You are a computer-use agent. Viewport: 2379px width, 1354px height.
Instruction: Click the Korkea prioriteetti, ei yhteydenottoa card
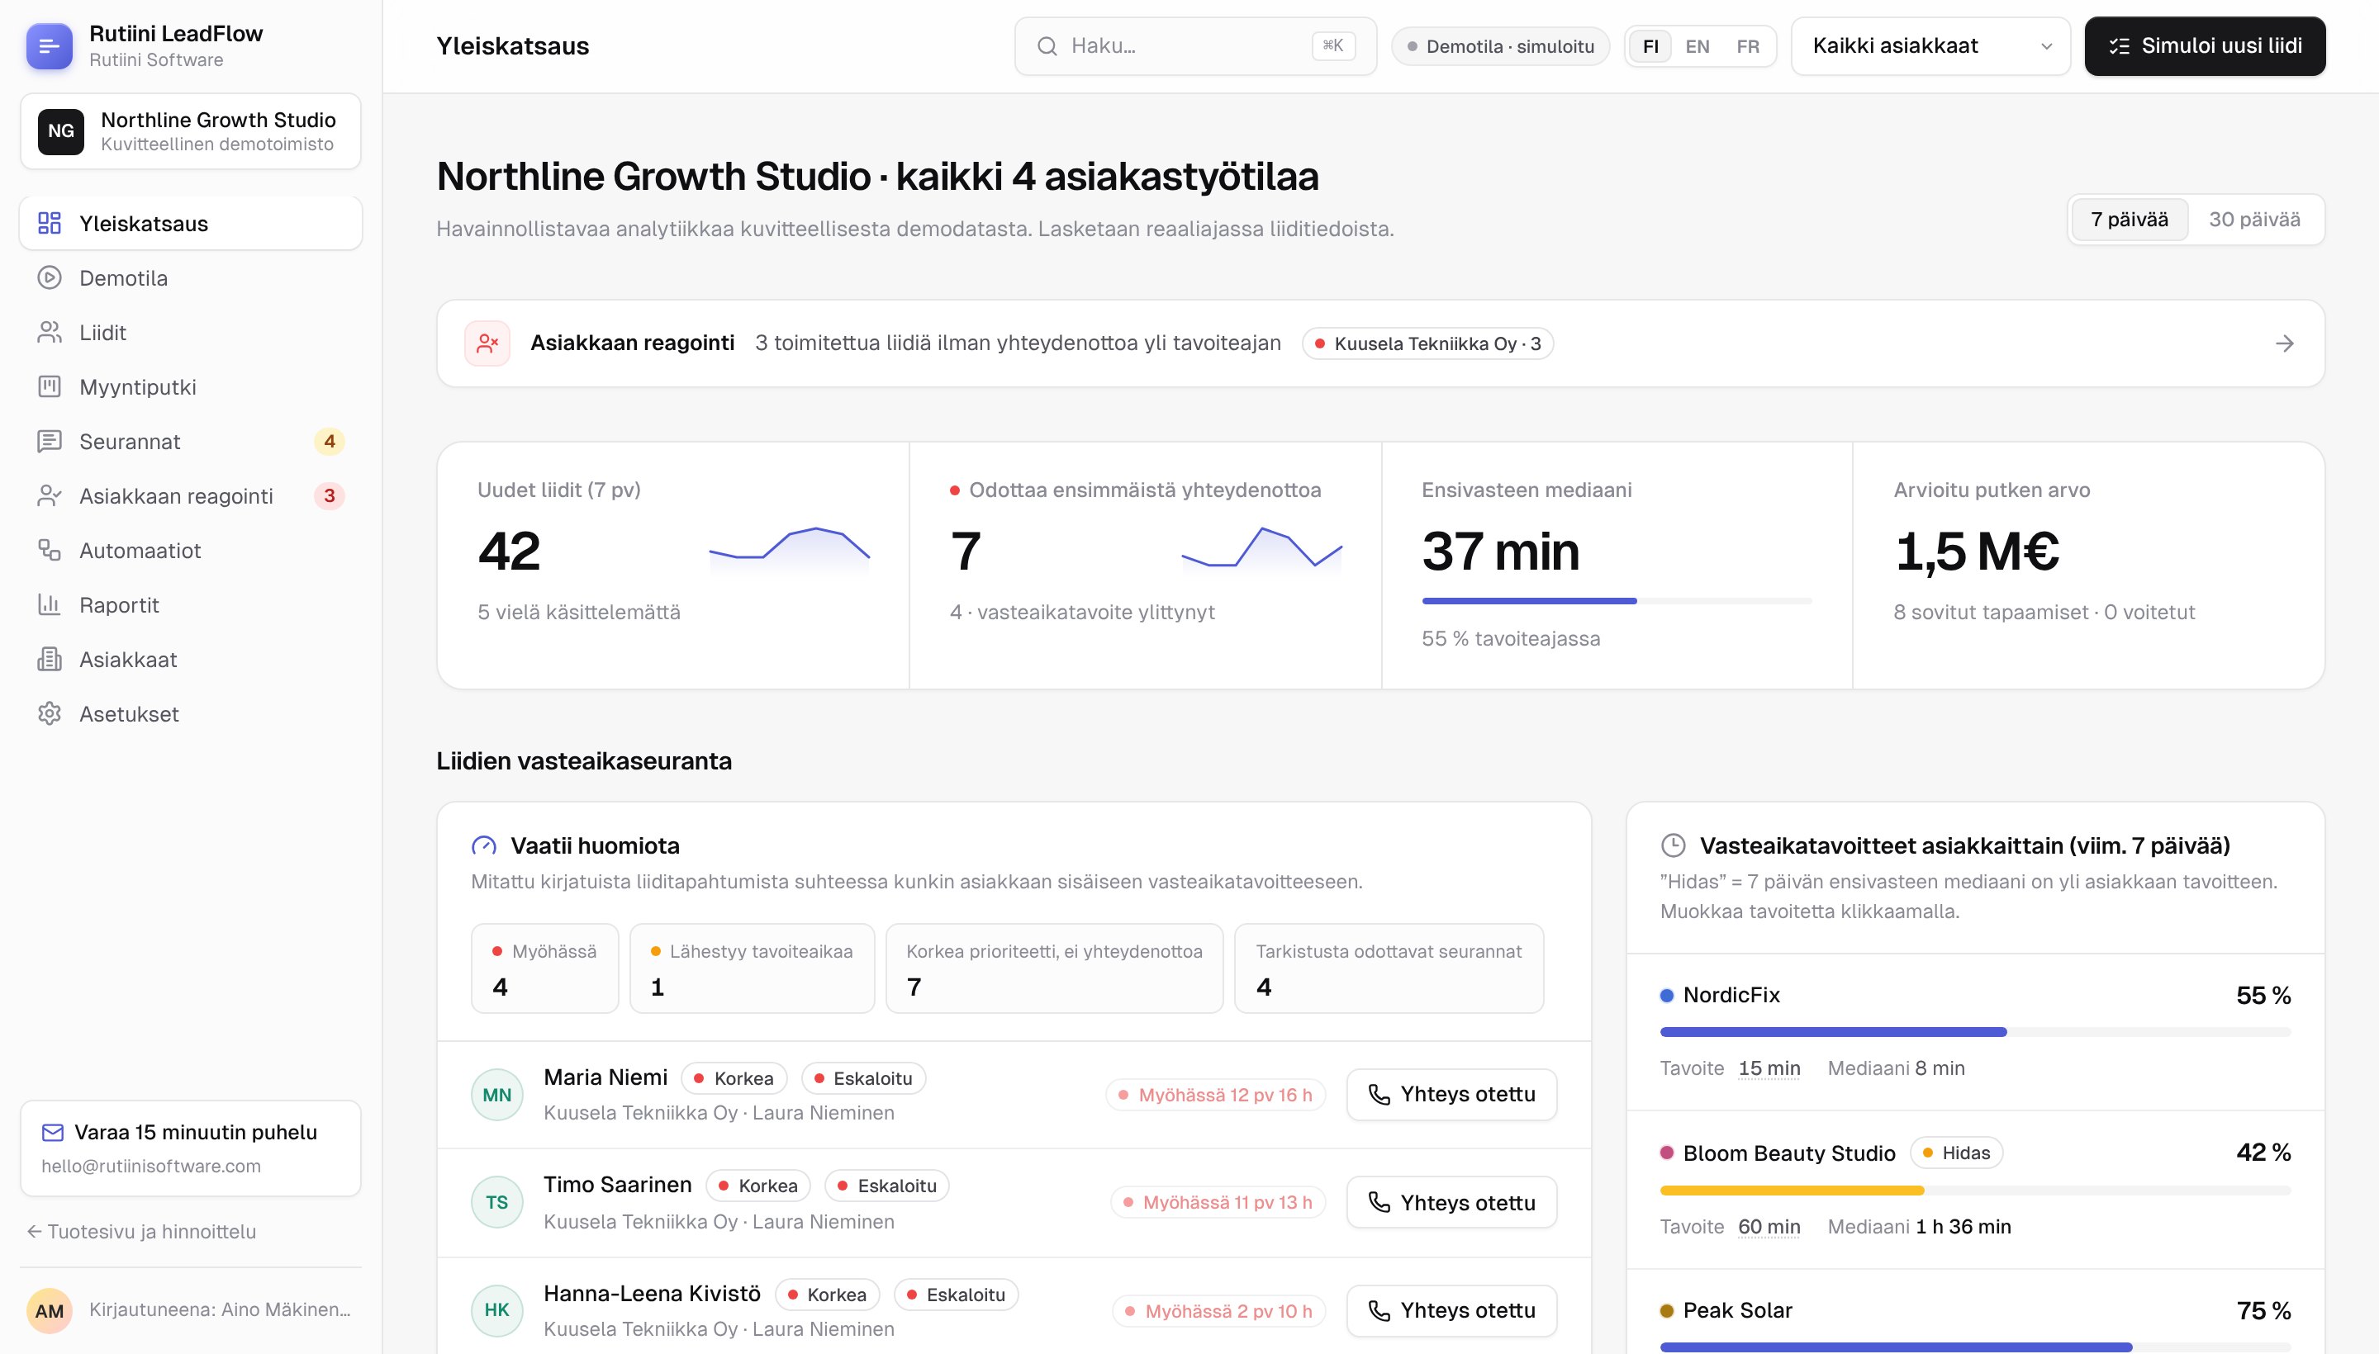tap(1054, 968)
